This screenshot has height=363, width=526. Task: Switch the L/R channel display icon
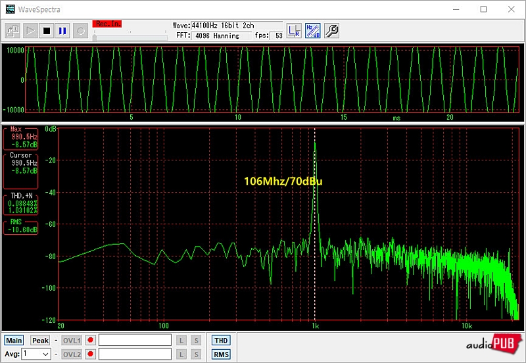tap(295, 30)
